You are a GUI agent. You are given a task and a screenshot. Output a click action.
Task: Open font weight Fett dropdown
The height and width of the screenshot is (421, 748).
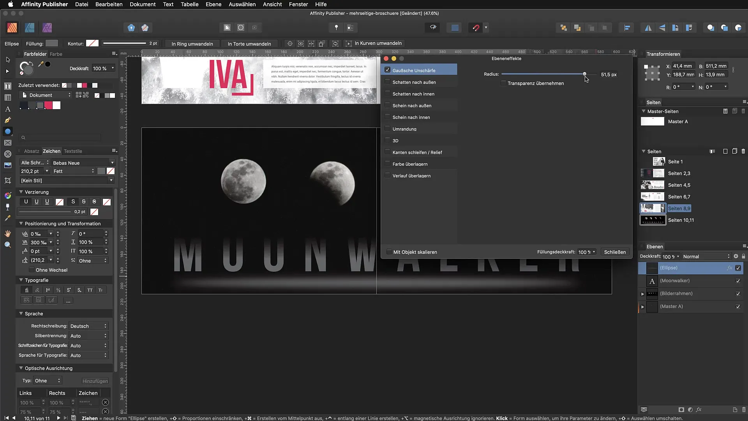pyautogui.click(x=74, y=171)
